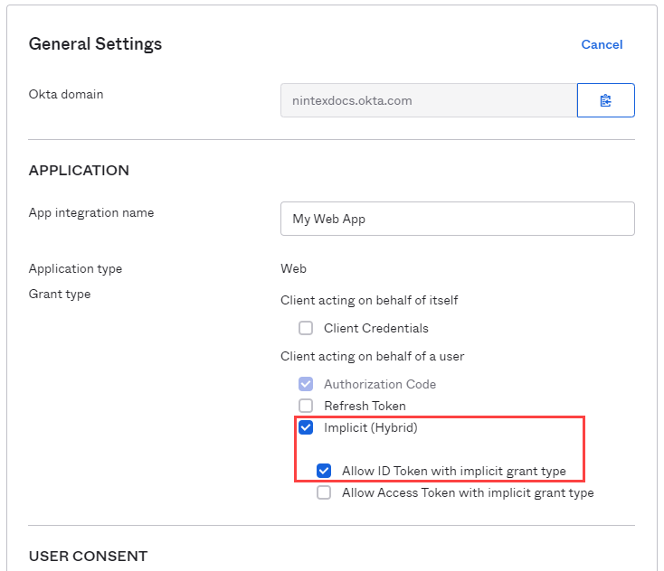Click the App integration name label

coord(91,212)
